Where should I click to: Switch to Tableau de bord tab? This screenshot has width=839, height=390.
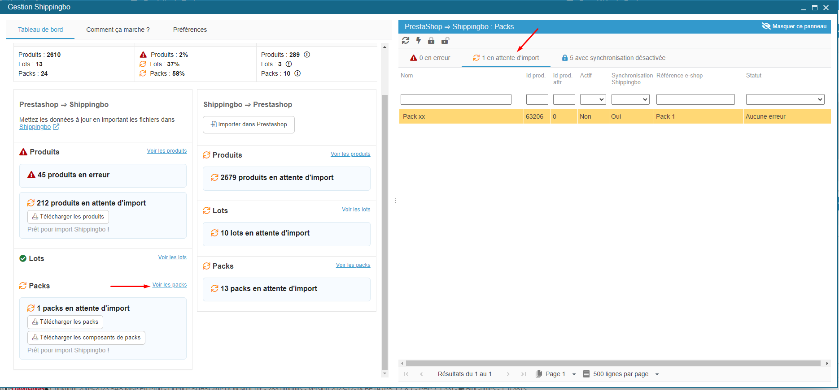click(40, 30)
